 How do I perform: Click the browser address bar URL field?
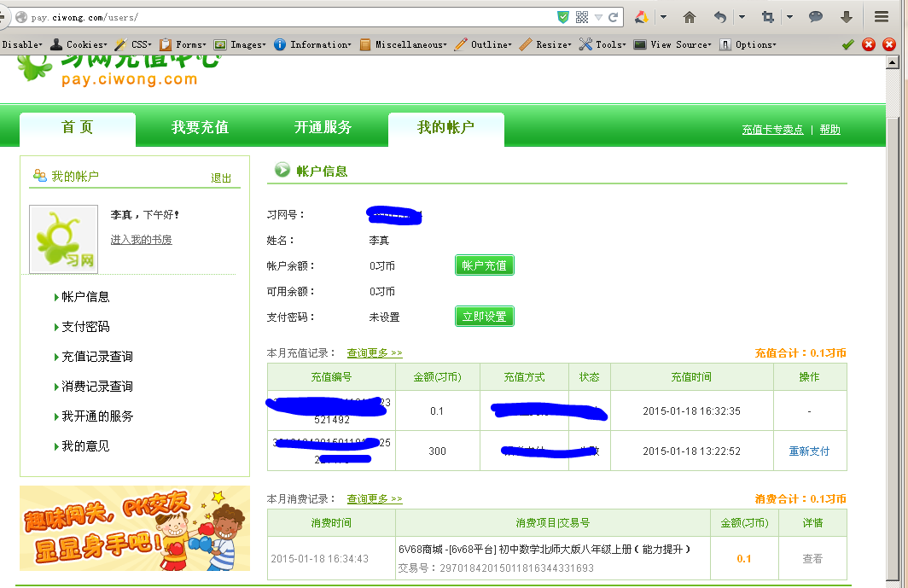(283, 17)
